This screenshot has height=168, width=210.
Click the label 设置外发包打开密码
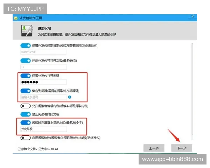45,76
